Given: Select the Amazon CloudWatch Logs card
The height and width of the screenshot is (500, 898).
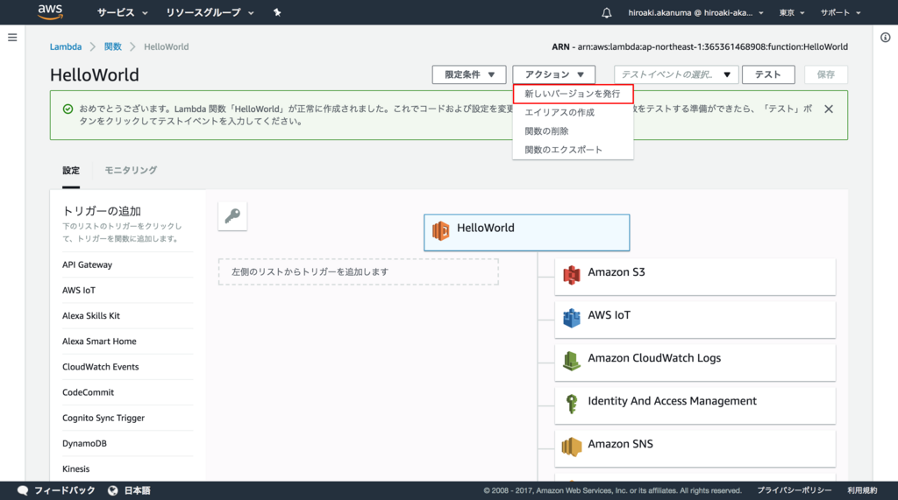Looking at the screenshot, I should pos(695,363).
